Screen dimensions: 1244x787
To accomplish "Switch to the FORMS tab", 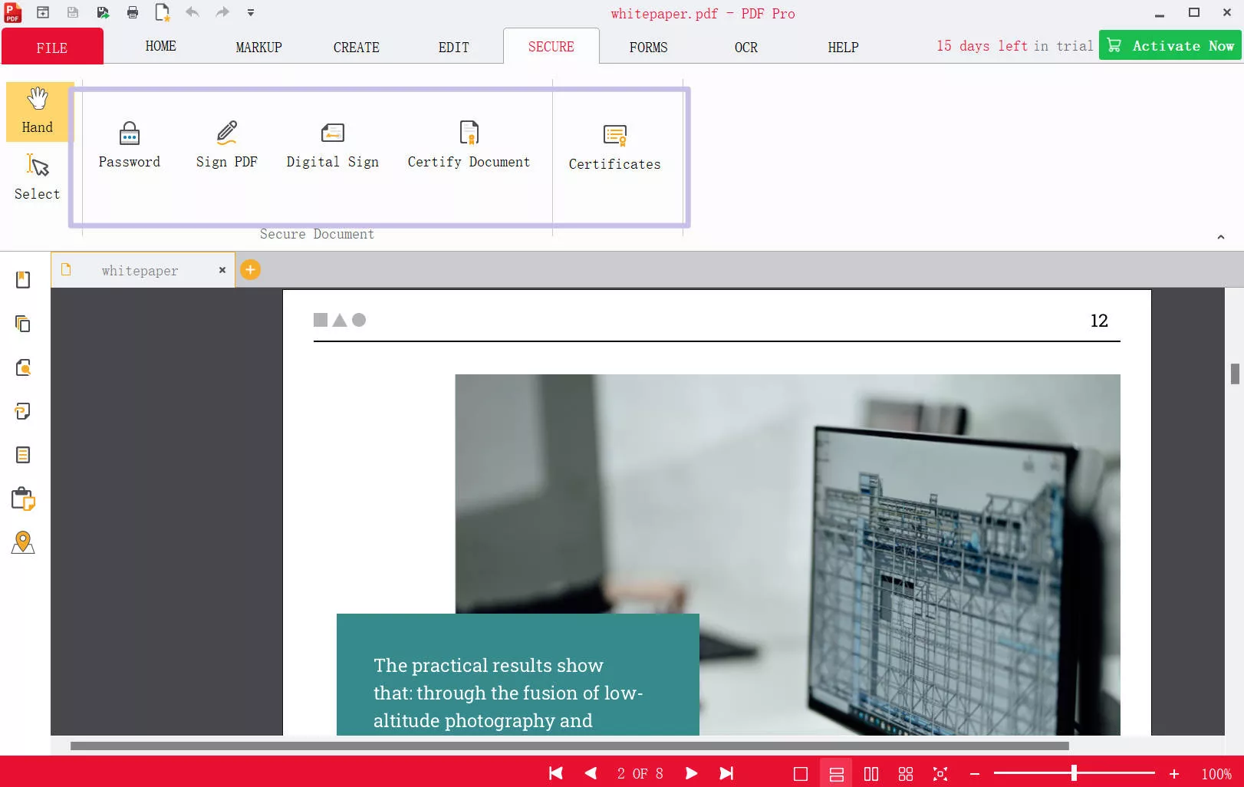I will coord(648,47).
